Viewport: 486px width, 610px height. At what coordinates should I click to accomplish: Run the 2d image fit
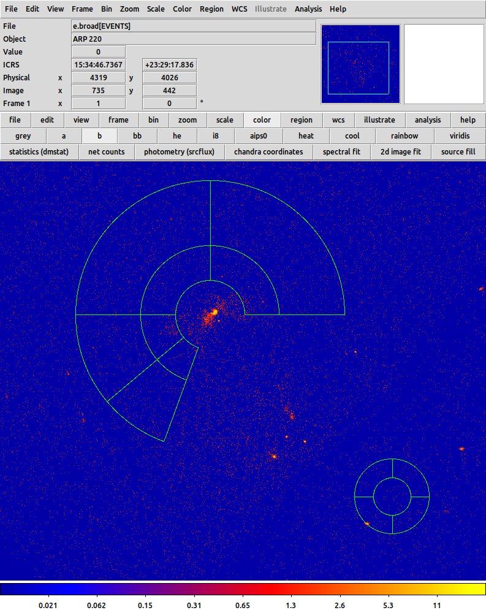point(400,151)
